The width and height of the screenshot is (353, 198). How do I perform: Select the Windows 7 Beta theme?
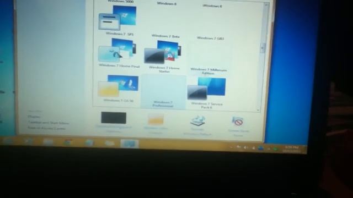coord(165,36)
